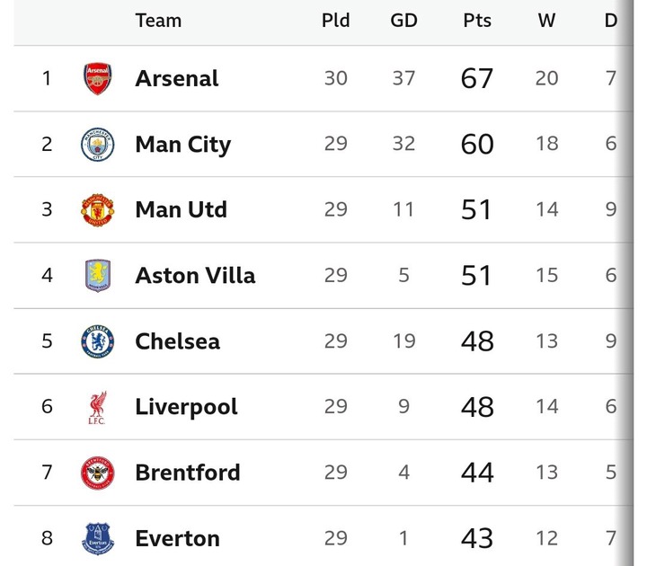Click the Pts column header
647x566 pixels.
coord(477,21)
